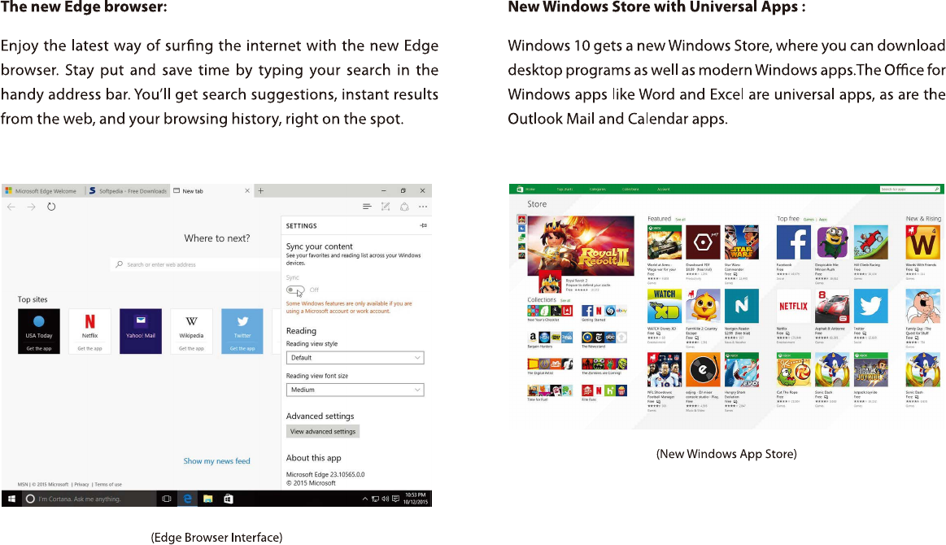Image resolution: width=946 pixels, height=545 pixels.
Task: Open the Windows Start button
Action: tap(11, 499)
